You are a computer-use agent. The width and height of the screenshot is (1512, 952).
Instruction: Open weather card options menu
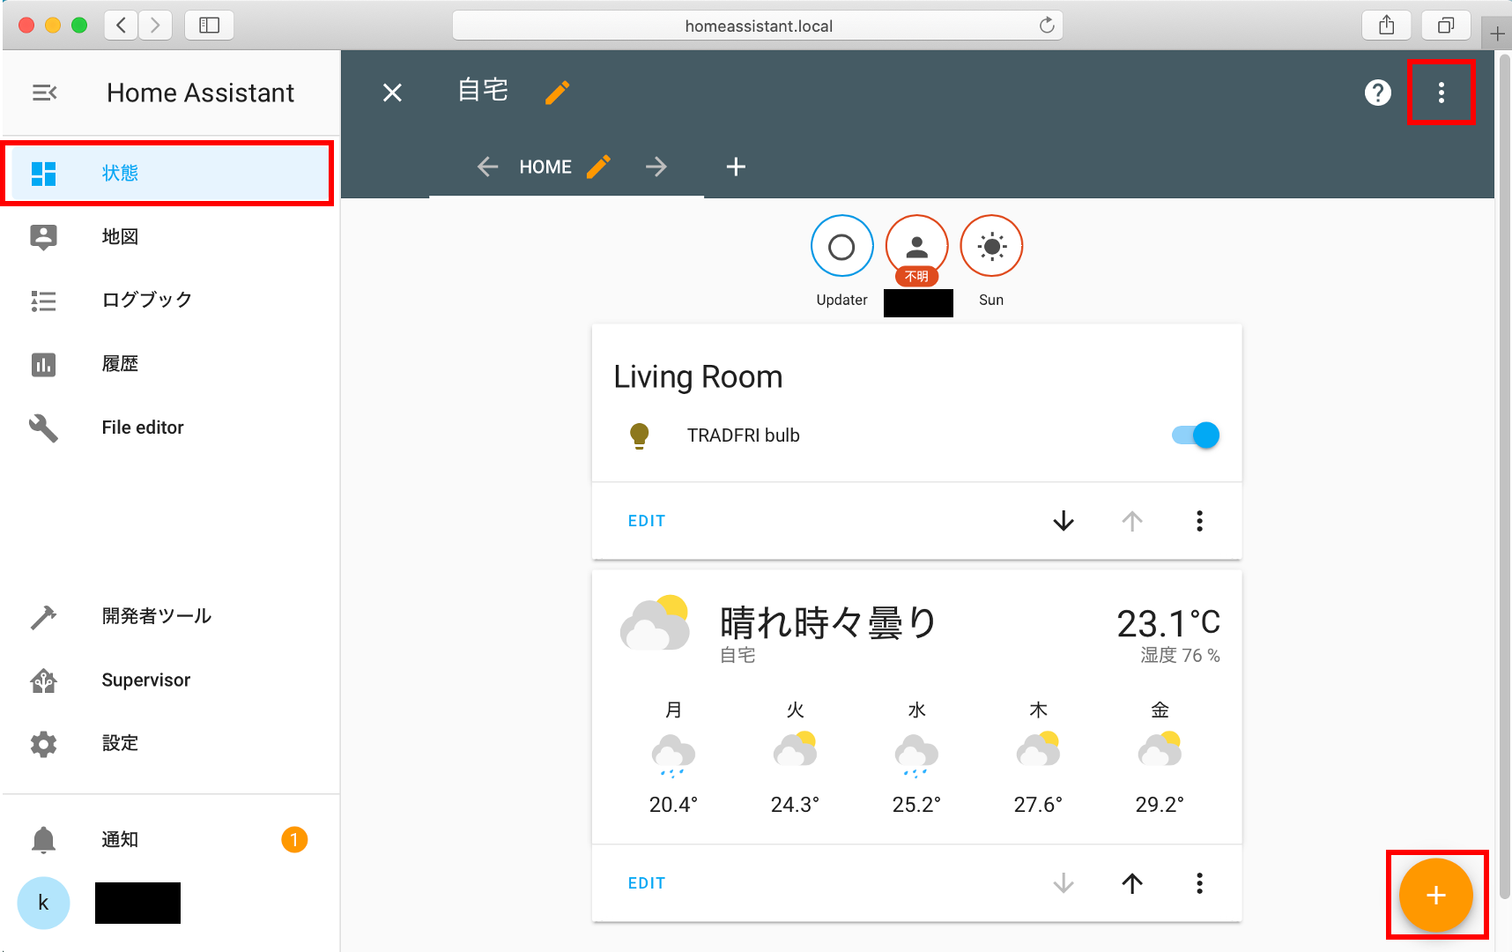(x=1199, y=883)
